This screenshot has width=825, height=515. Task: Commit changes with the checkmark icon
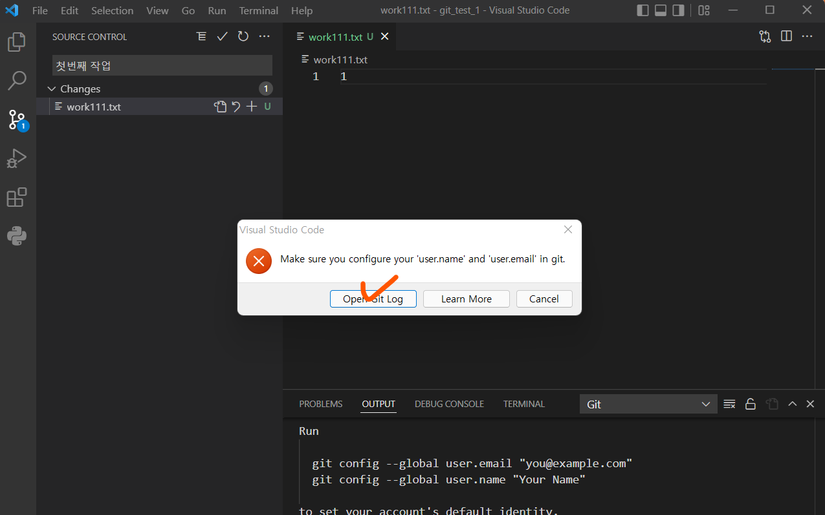[222, 37]
